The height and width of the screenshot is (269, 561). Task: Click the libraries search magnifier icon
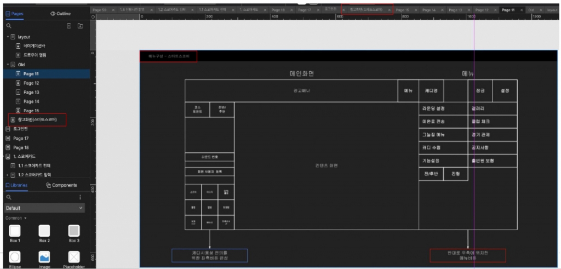[x=9, y=197]
